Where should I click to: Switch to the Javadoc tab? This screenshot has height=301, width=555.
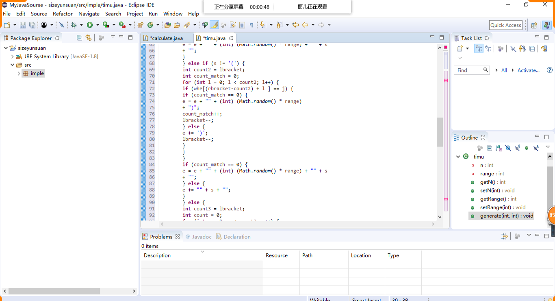(x=198, y=237)
